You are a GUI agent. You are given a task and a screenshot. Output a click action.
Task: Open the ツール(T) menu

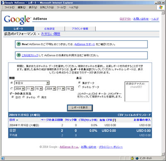61,7
